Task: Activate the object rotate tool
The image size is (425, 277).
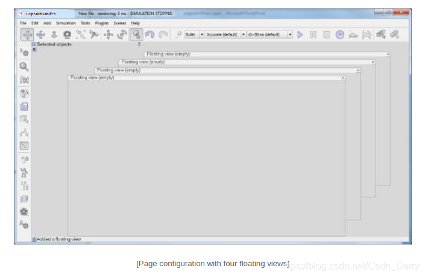Action: click(122, 35)
